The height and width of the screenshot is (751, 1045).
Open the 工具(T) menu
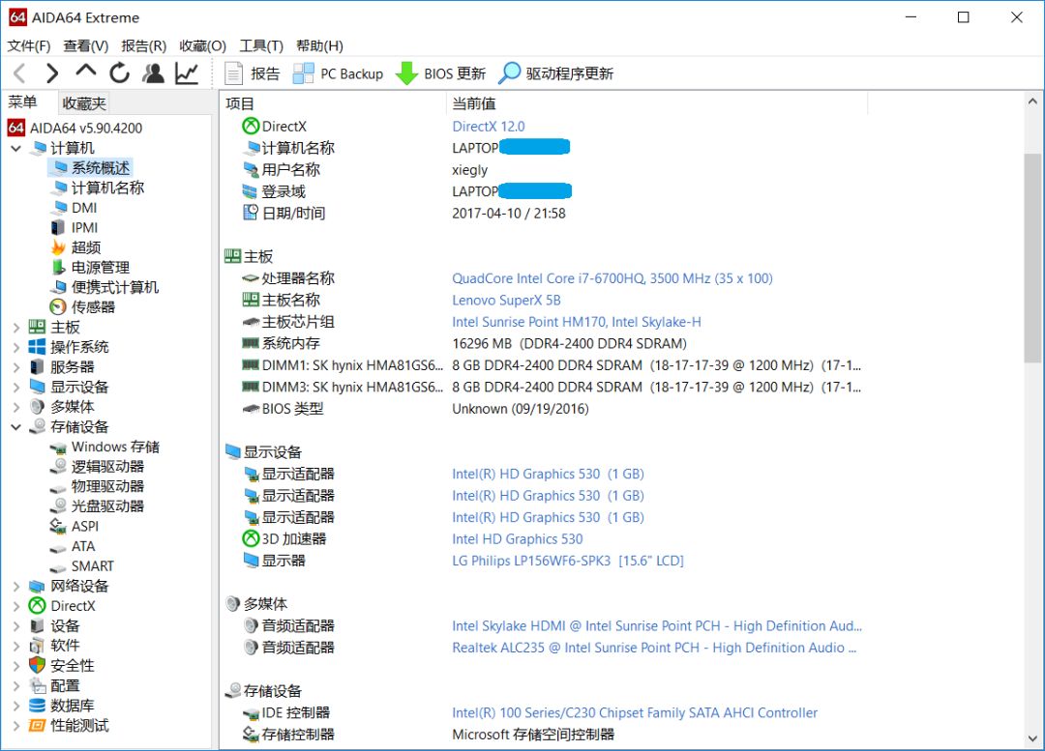pos(261,45)
